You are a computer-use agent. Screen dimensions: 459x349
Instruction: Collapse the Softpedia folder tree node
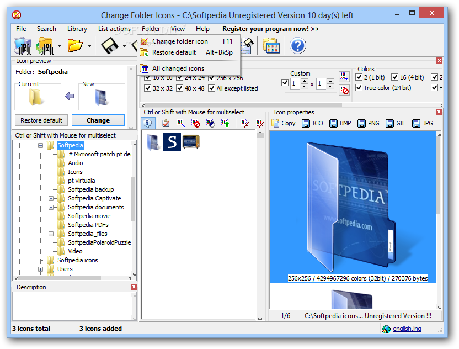40,145
